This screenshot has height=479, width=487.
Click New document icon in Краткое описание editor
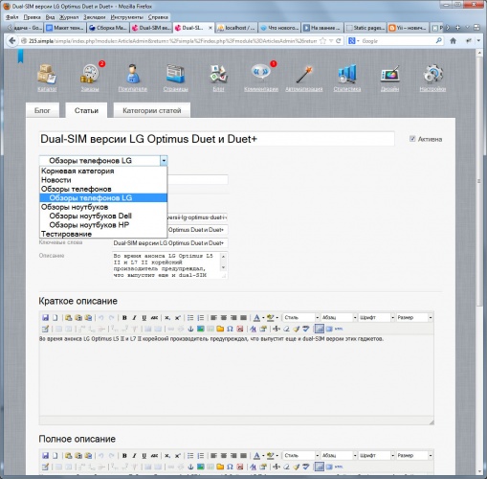(55, 317)
